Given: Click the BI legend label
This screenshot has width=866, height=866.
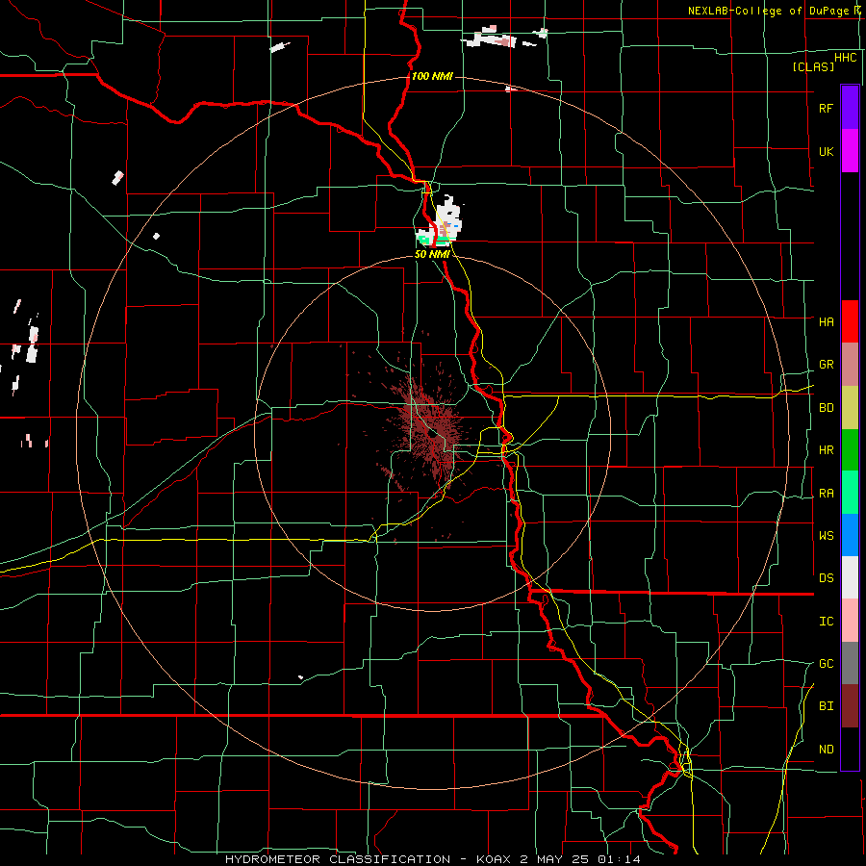Looking at the screenshot, I should [826, 706].
